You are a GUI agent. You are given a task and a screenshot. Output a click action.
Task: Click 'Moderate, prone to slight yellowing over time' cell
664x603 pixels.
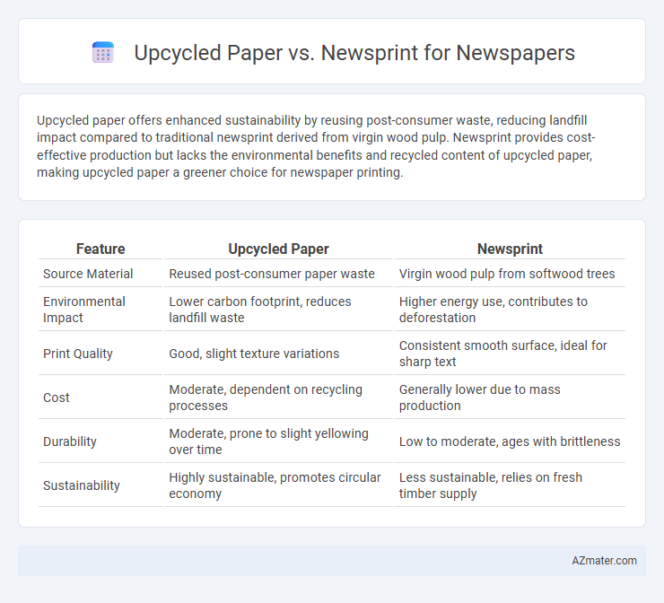[268, 441]
